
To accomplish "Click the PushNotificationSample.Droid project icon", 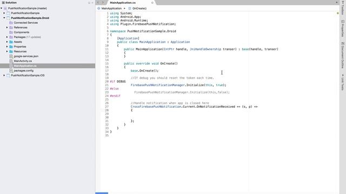I will click(8, 18).
